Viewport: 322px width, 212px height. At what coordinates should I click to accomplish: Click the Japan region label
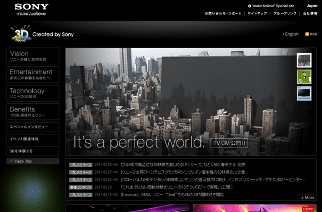(x=312, y=6)
